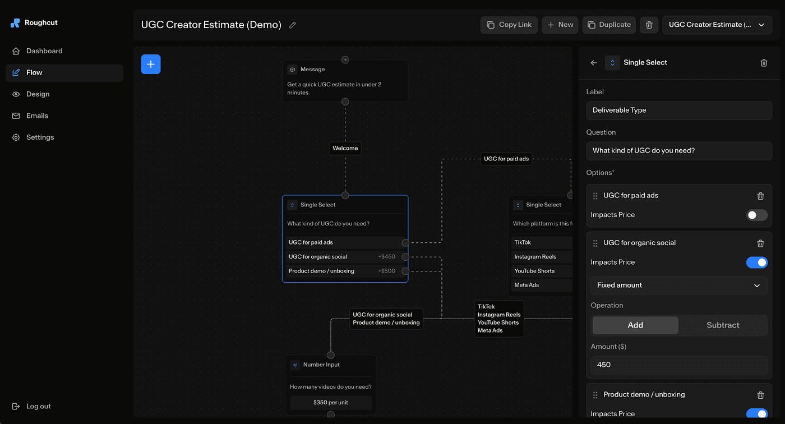Turn off Impacts Price for Product demo / unboxing
785x424 pixels.
756,413
